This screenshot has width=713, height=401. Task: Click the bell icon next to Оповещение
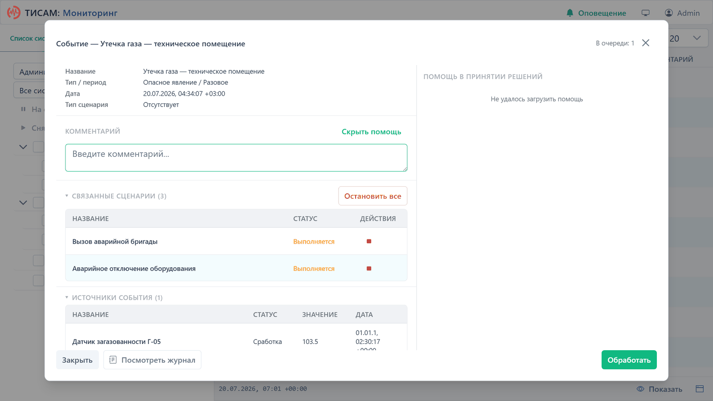tap(570, 13)
